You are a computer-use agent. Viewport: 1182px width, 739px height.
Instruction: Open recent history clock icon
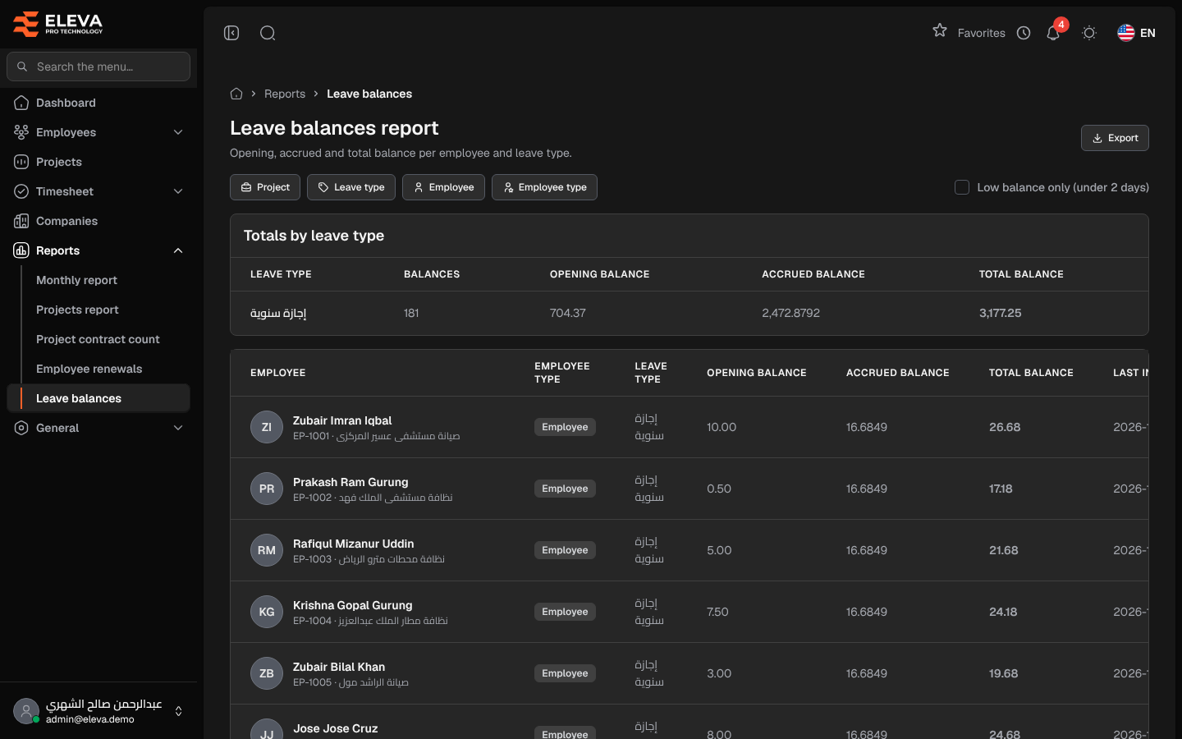1024,33
